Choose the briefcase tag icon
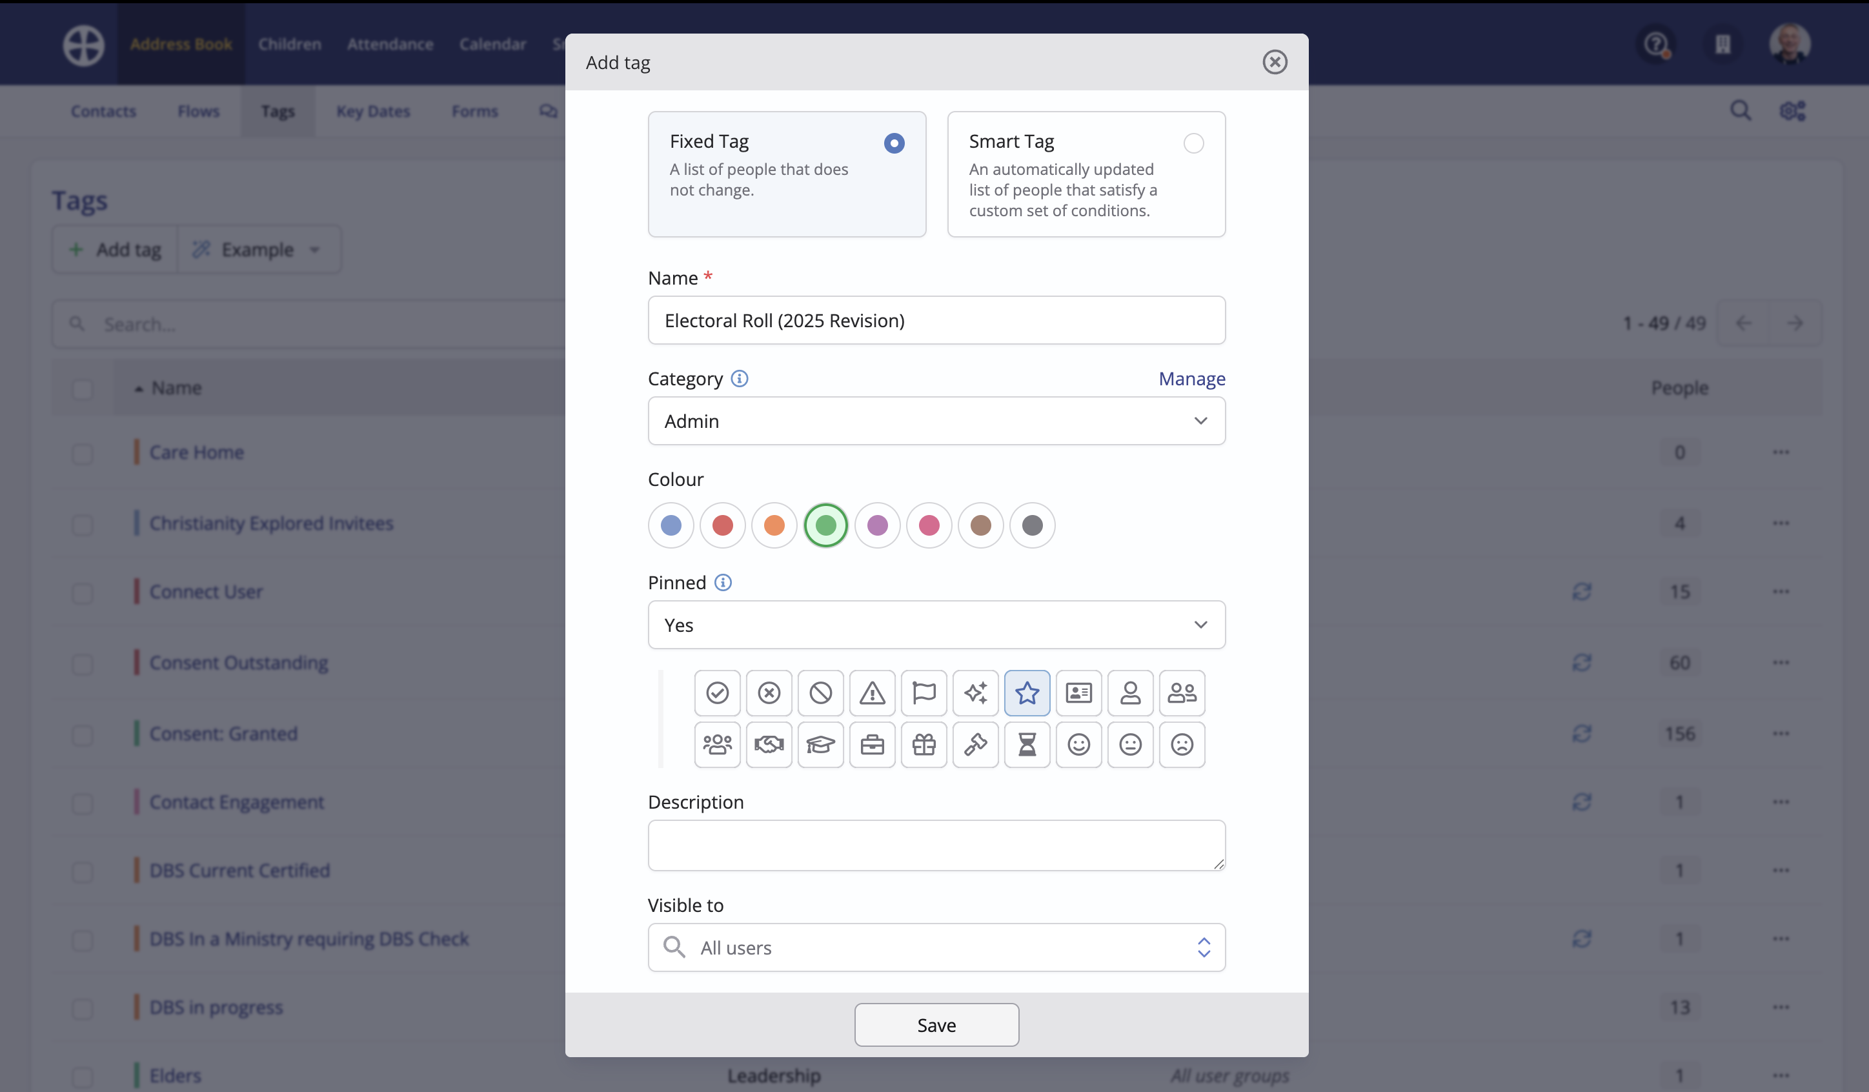Screen dimensions: 1869x1092 coord(872,744)
